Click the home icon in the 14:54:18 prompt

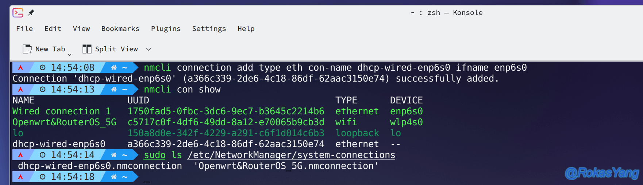pos(114,177)
